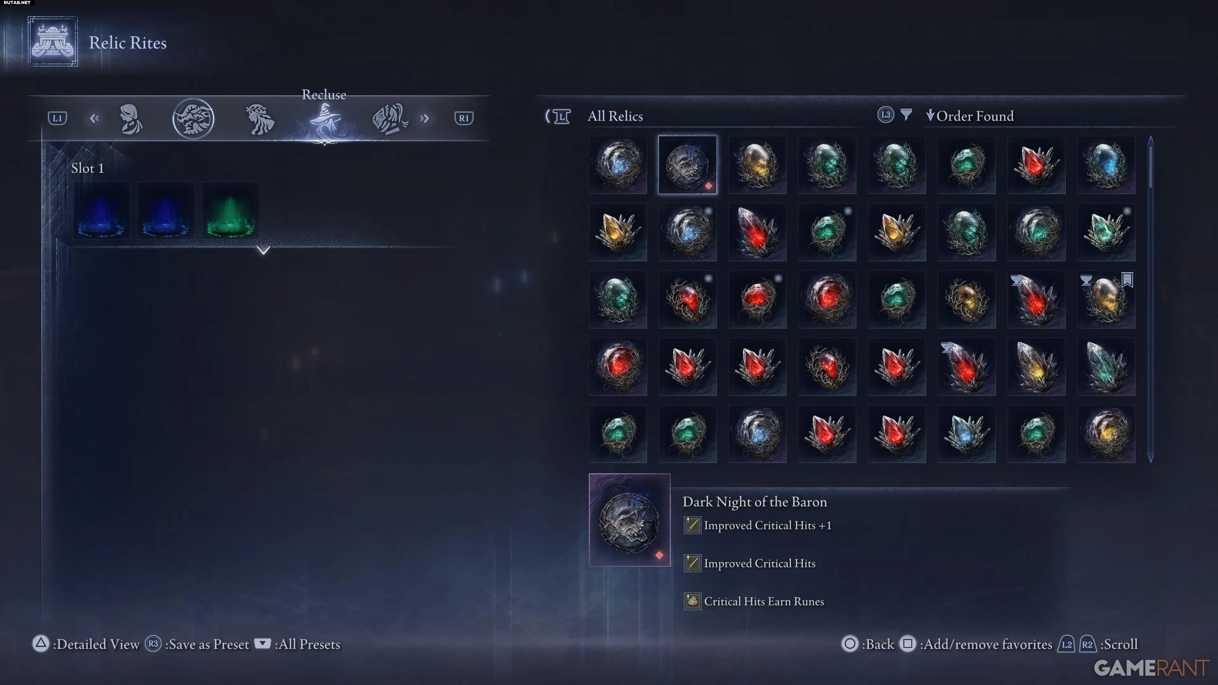Screen dimensions: 1218x685
Task: Toggle favorites with the square button prompt
Action: 907,644
